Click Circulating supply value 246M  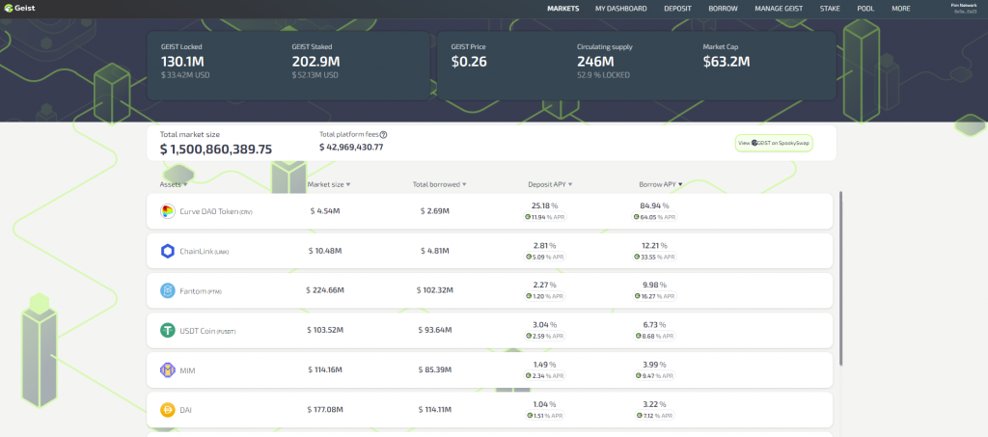pyautogui.click(x=595, y=62)
